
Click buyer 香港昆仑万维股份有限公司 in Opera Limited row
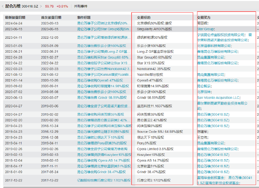tap(218, 149)
